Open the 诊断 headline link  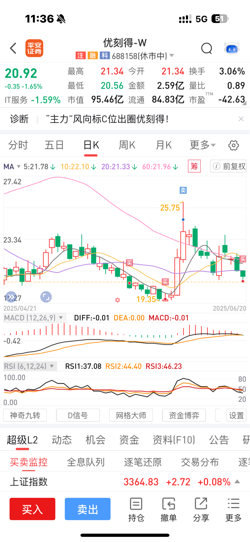click(x=107, y=119)
